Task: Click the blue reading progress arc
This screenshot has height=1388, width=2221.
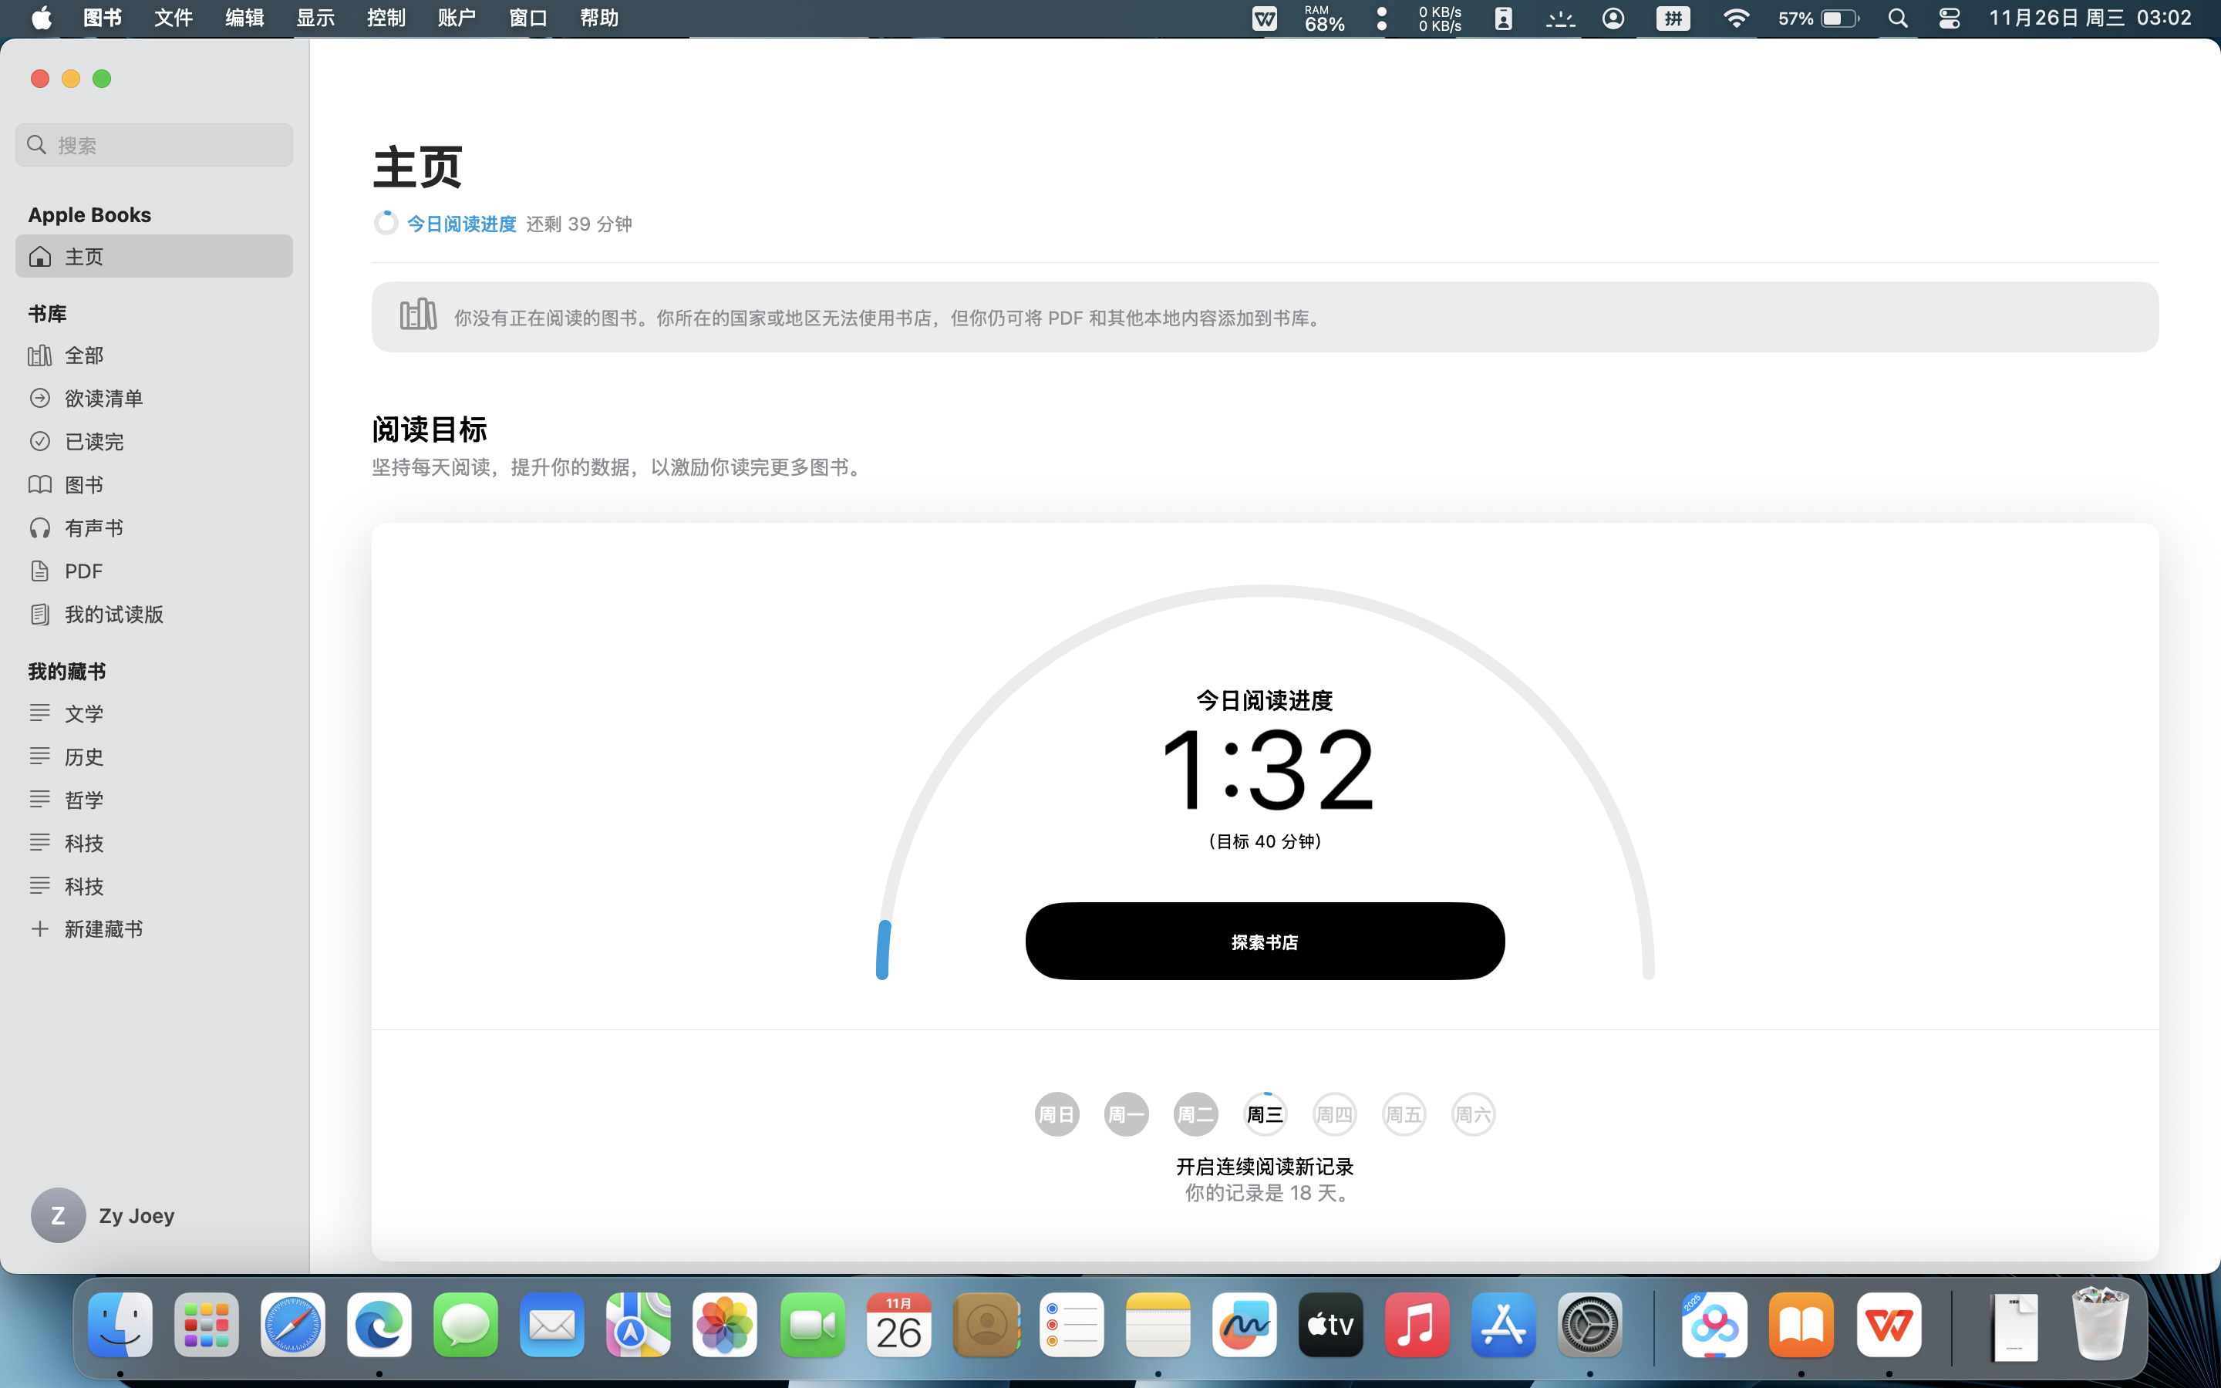Action: [883, 950]
